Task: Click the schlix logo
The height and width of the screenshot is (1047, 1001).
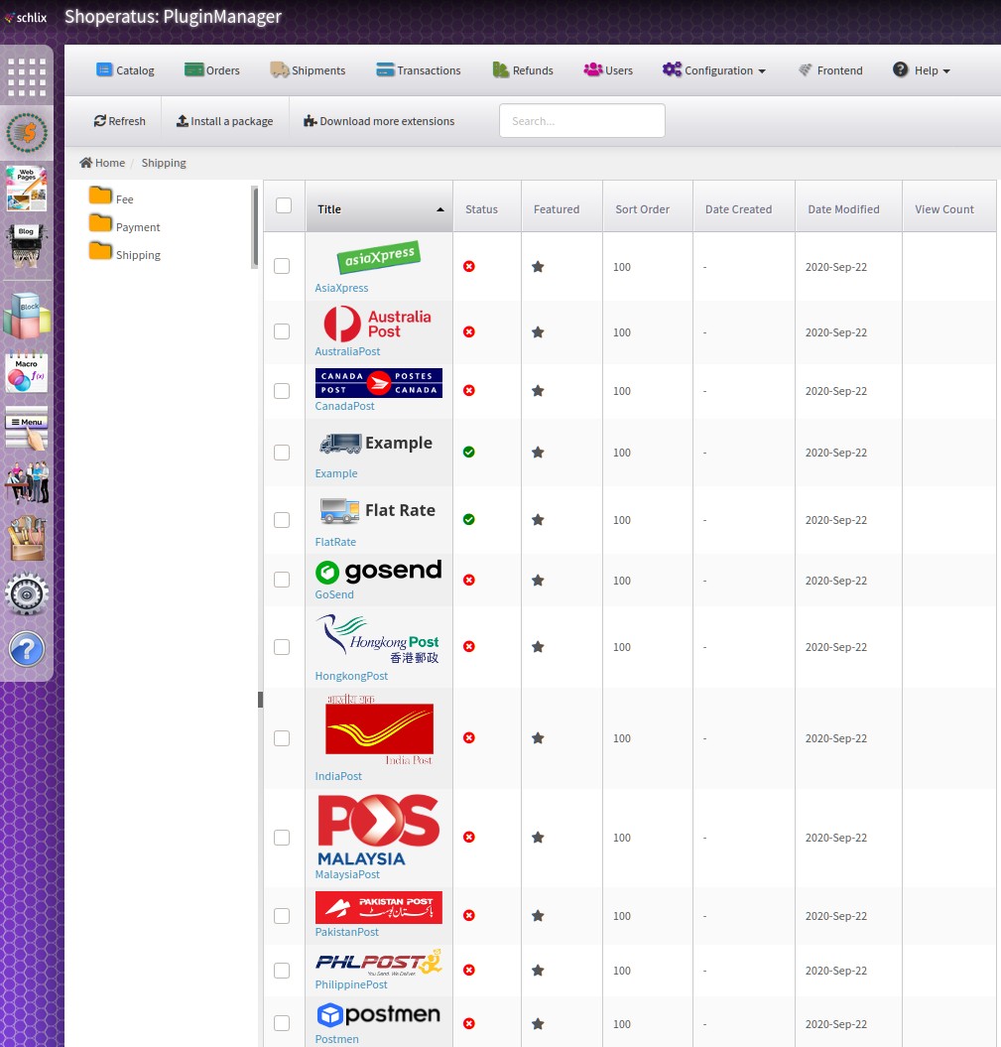Action: point(26,17)
